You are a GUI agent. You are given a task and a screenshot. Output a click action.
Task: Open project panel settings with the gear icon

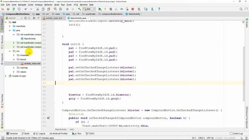coord(34,18)
